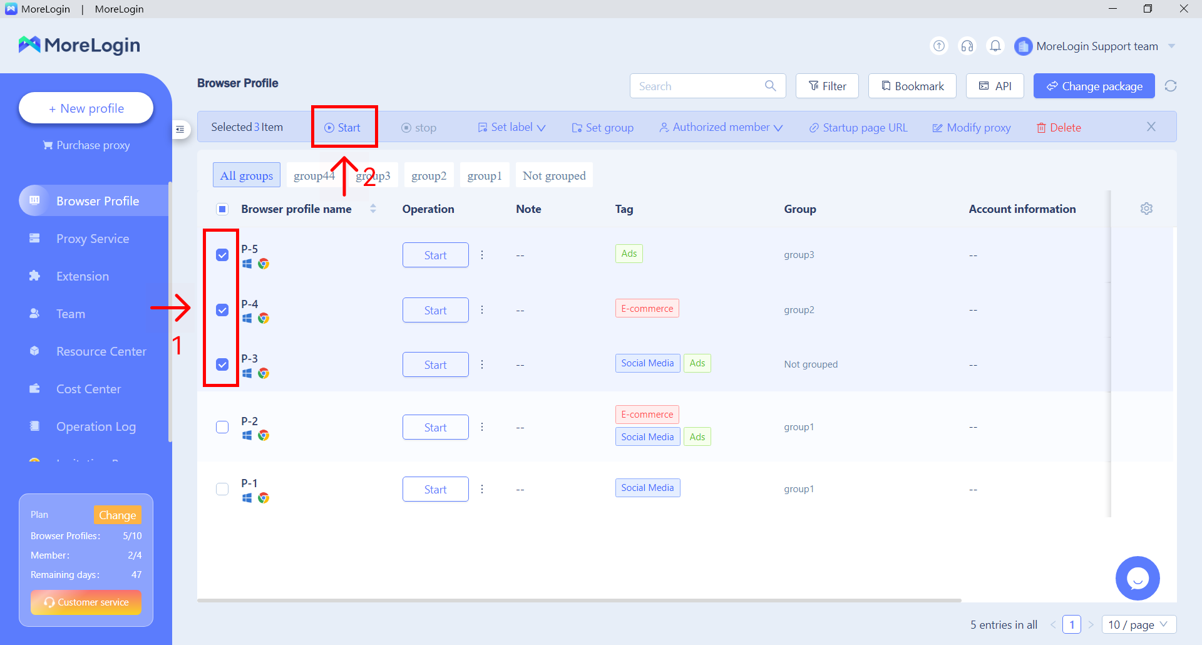Check the P-2 profile checkbox
Image resolution: width=1202 pixels, height=645 pixels.
point(222,427)
